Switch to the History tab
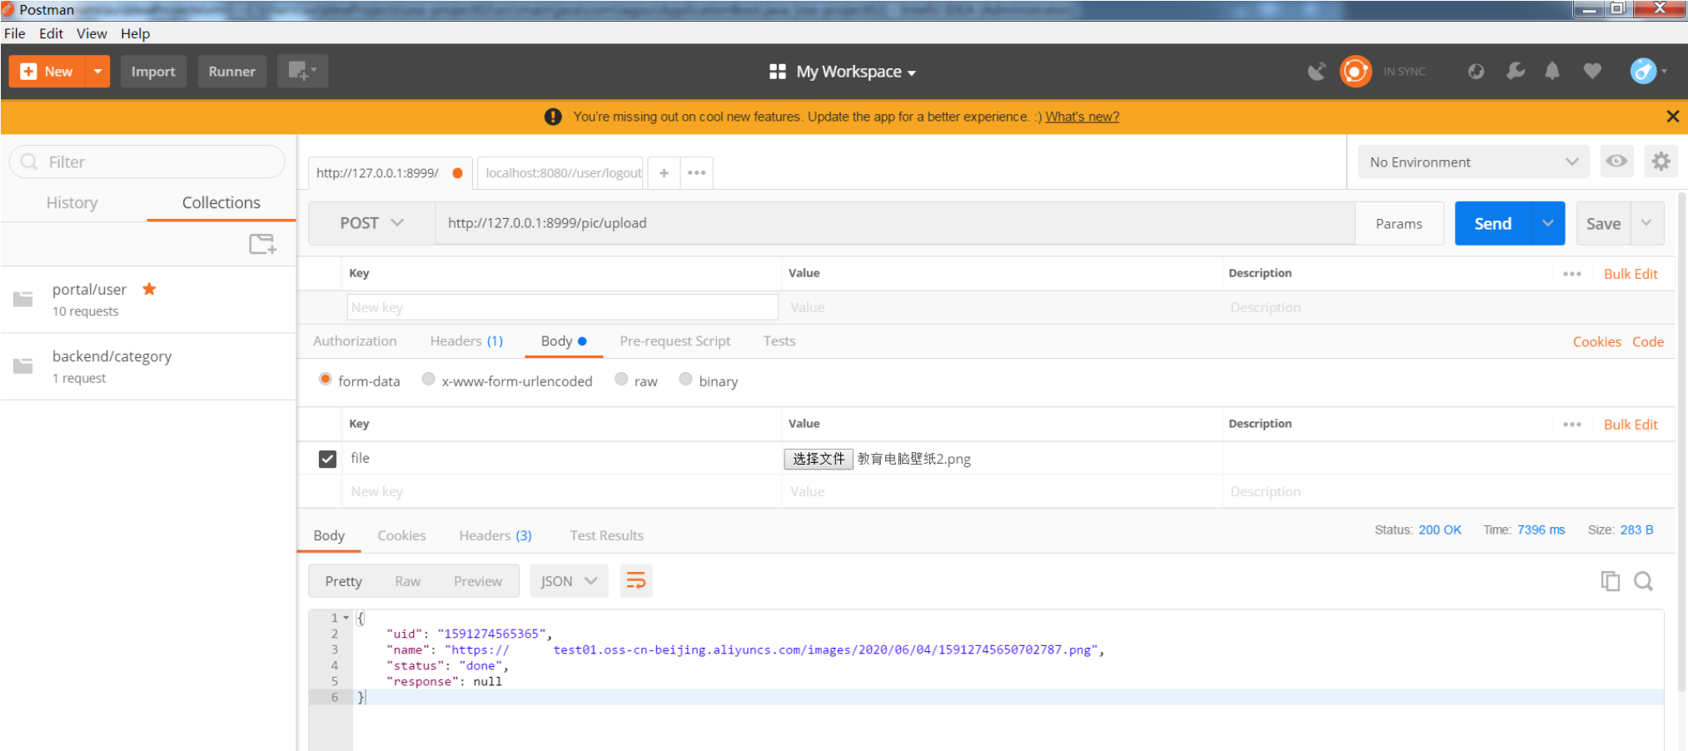 coord(72,202)
